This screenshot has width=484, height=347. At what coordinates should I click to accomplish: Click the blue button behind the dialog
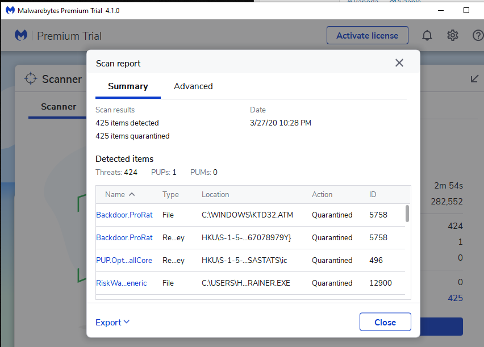click(x=441, y=327)
